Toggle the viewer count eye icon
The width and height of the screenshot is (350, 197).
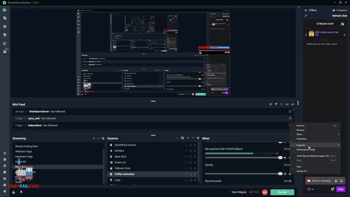(x=334, y=10)
